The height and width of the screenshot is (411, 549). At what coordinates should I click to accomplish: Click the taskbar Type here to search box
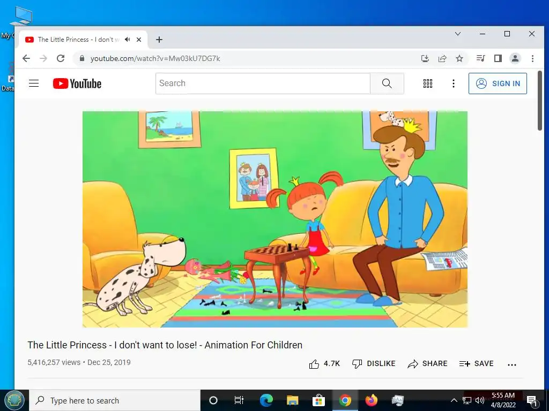click(x=115, y=400)
